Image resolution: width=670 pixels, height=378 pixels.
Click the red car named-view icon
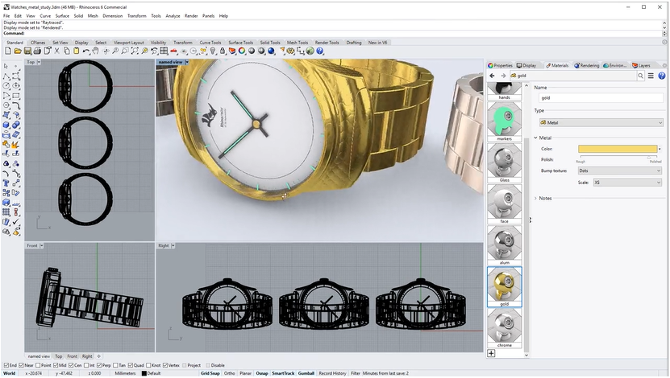pyautogui.click(x=174, y=51)
